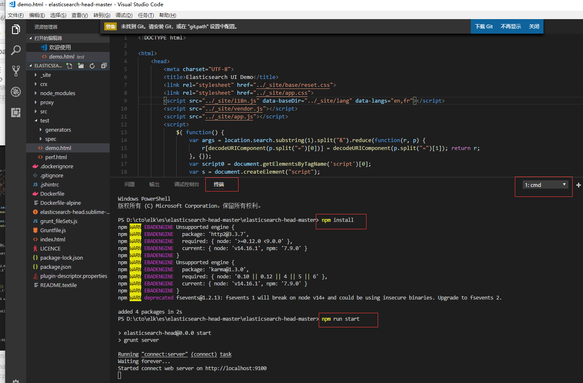Open 欢迎使用 in open editors
583x383 pixels.
(x=60, y=47)
